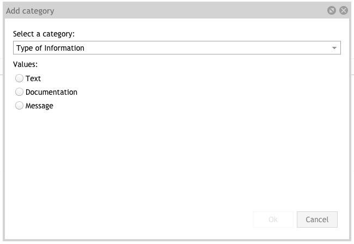Click the word Information in the combo box
The width and height of the screenshot is (354, 244).
coord(64,48)
